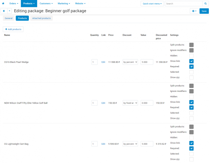Check Show qty for CG16 Wedge
Screen dimensions: 210x163
[x=191, y=77]
